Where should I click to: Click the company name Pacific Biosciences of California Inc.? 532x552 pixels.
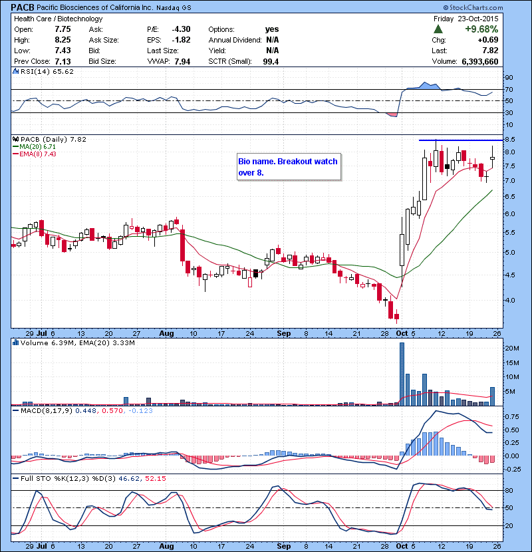94,7
